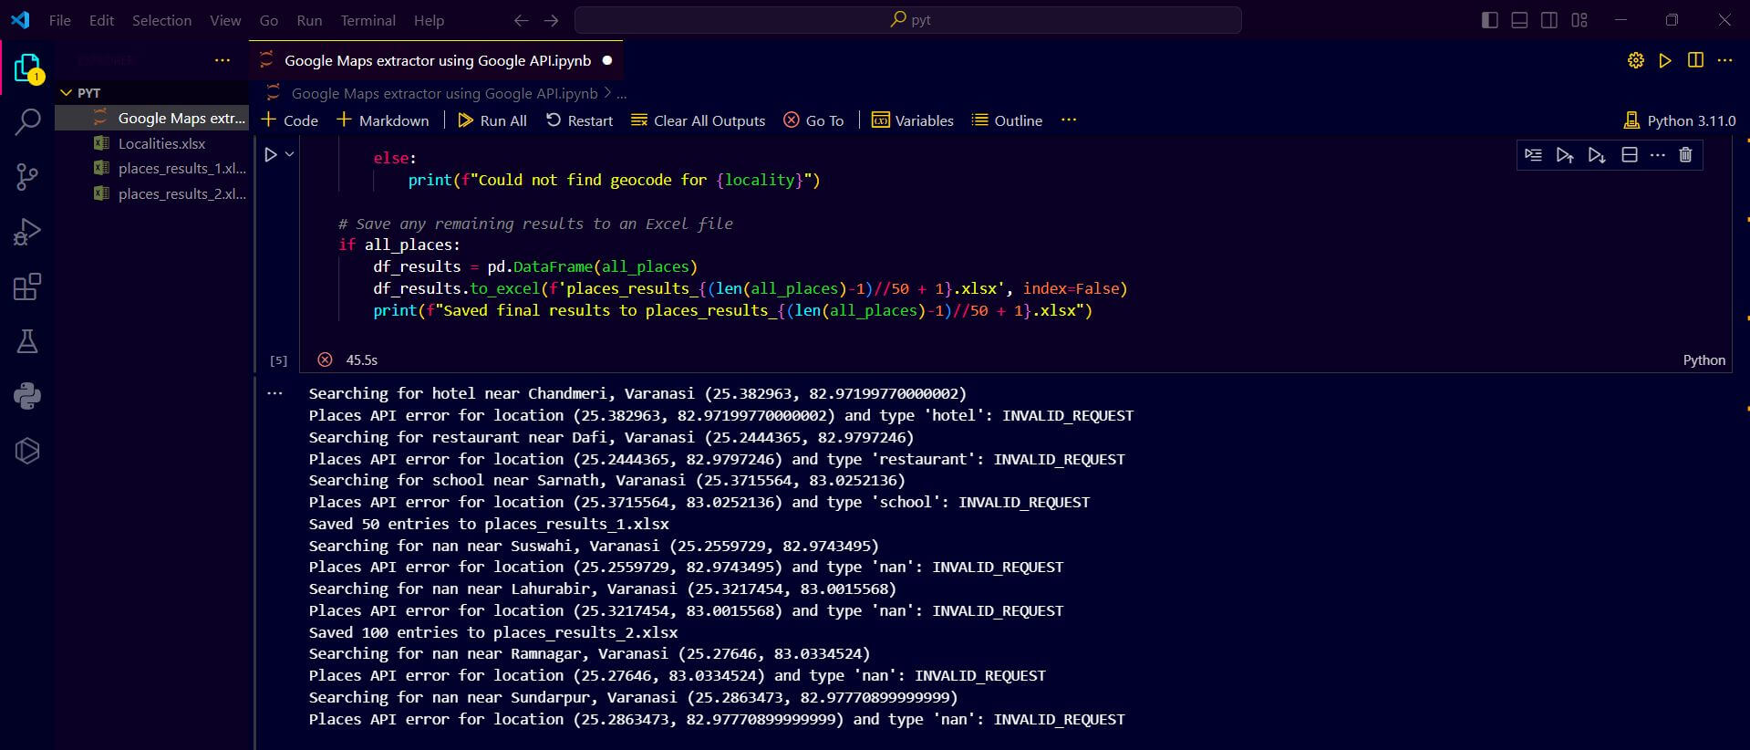Viewport: 1750px width, 750px height.
Task: Select the Google Maps extractor notebook tab
Action: click(x=437, y=60)
